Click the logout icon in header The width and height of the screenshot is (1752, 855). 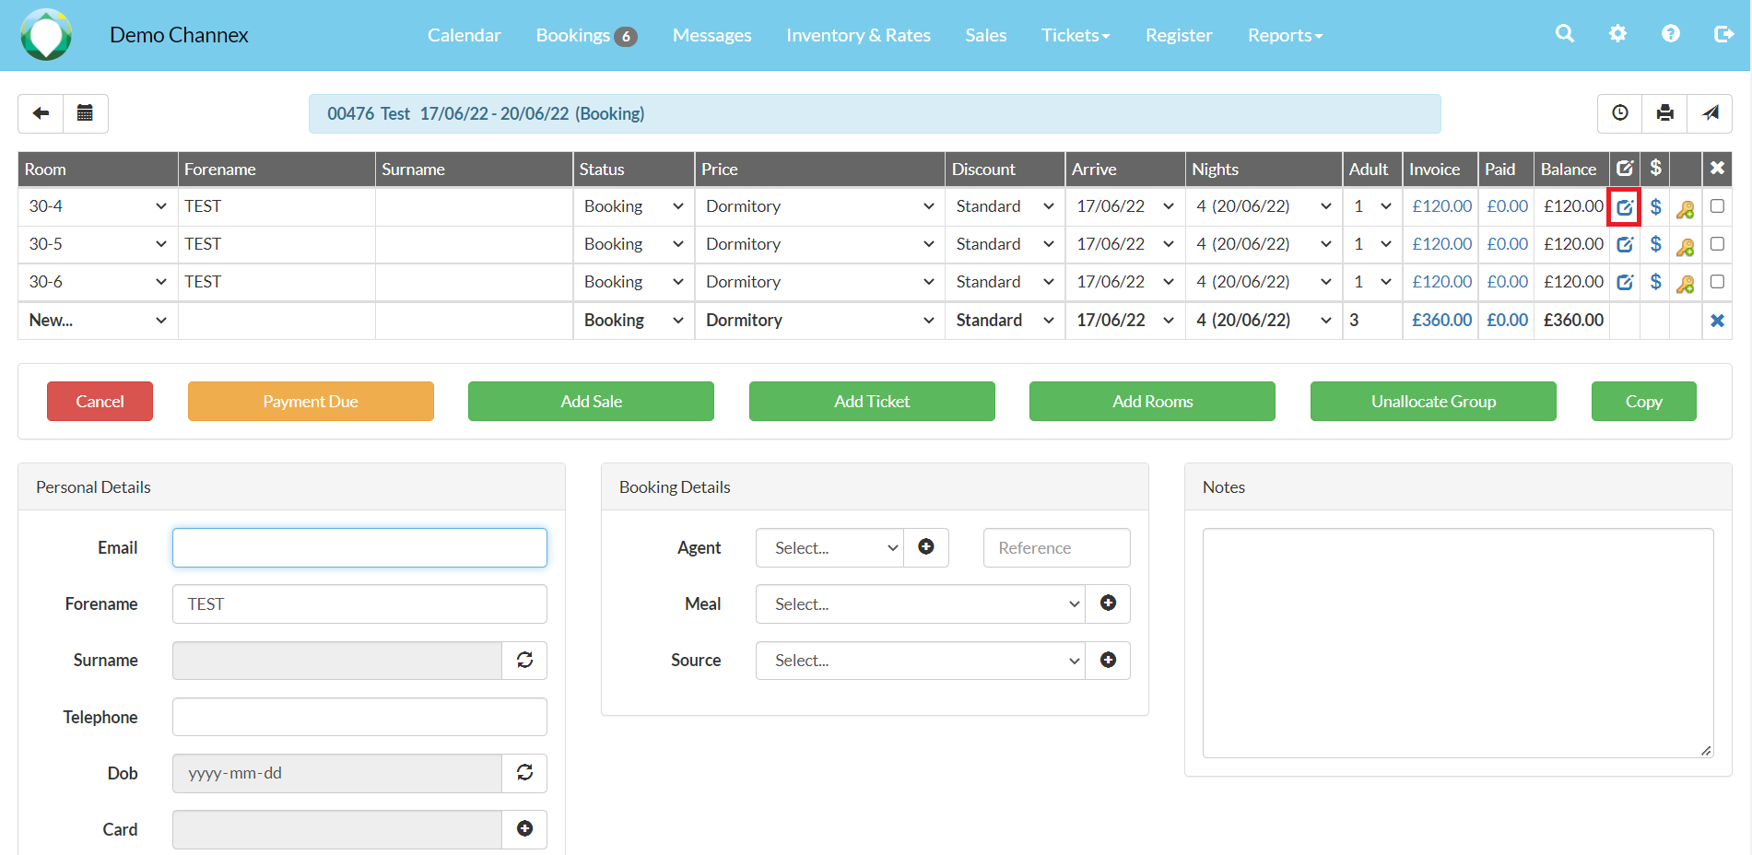pyautogui.click(x=1723, y=34)
